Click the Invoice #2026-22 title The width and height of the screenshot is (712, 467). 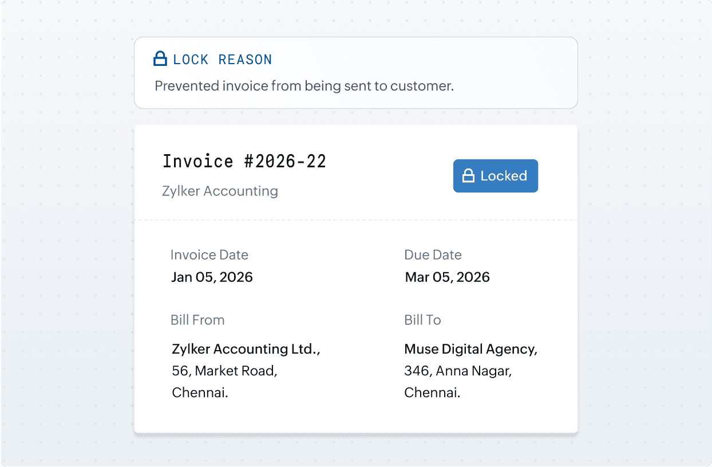244,162
